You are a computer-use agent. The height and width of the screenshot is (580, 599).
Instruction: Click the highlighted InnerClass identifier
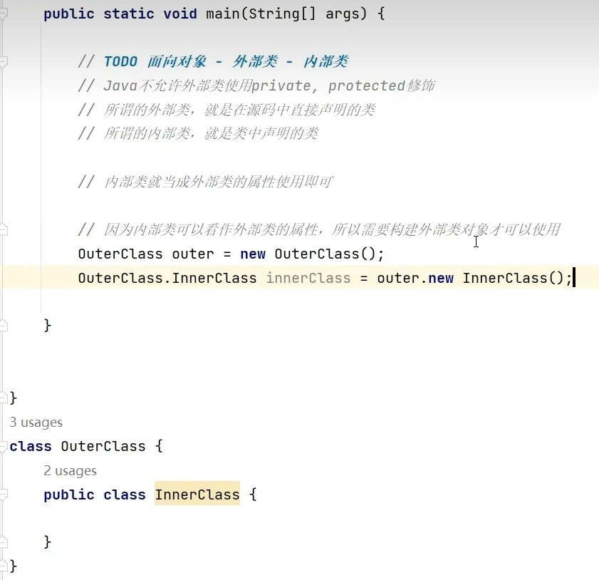point(197,494)
